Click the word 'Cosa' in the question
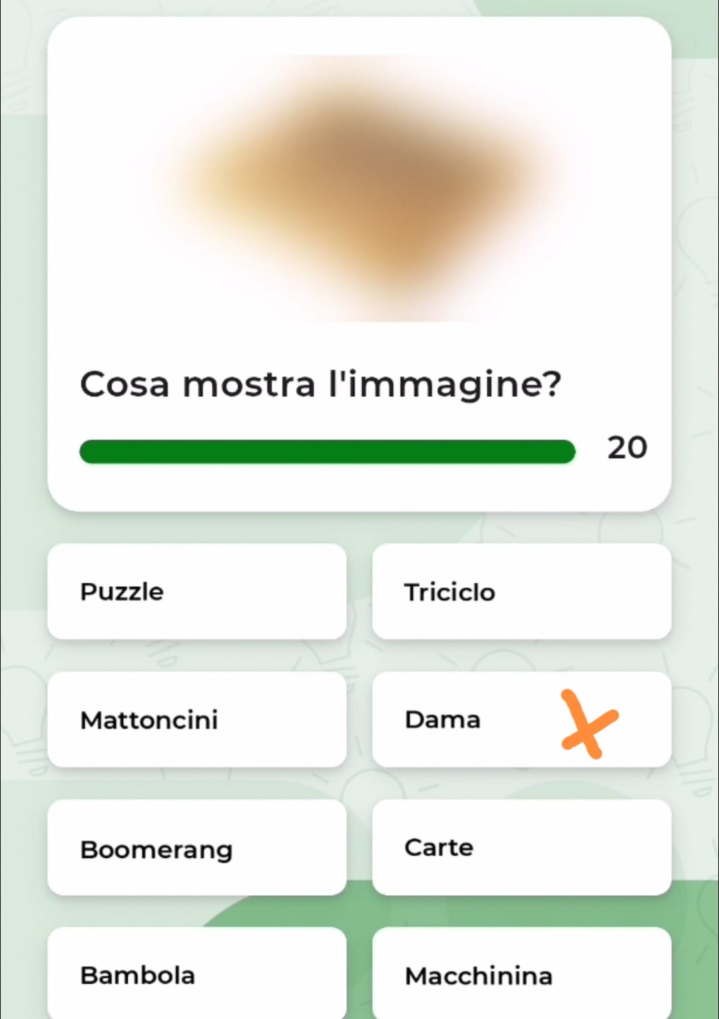 click(x=124, y=384)
